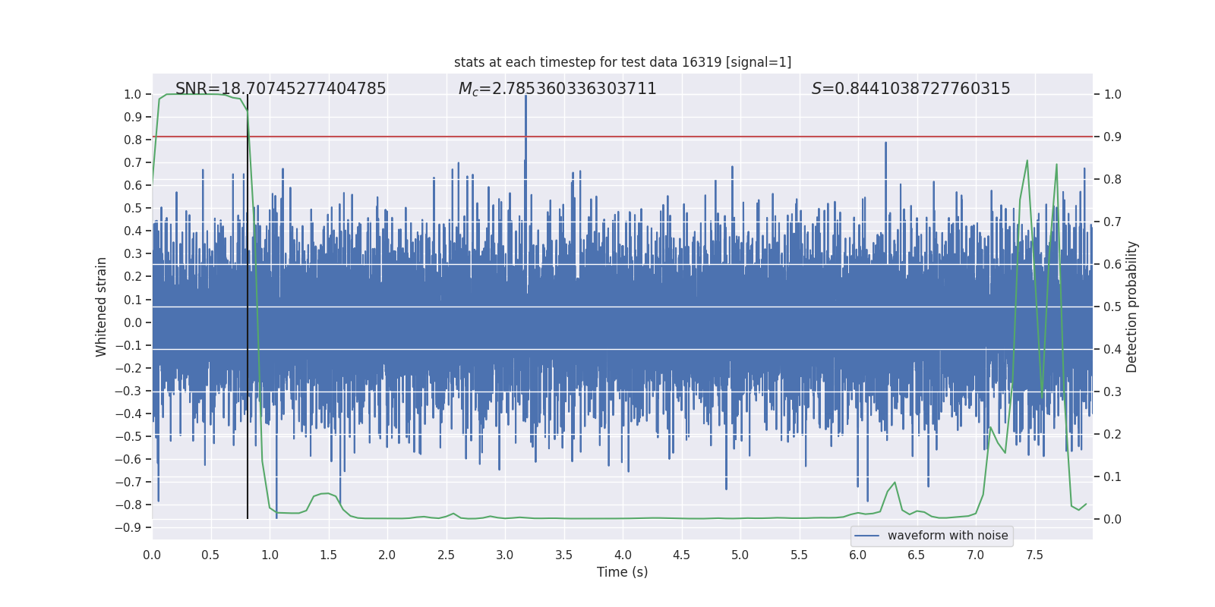Image resolution: width=1215 pixels, height=607 pixels.
Task: Select the Time axis tick label 0.5
Action: 211,555
